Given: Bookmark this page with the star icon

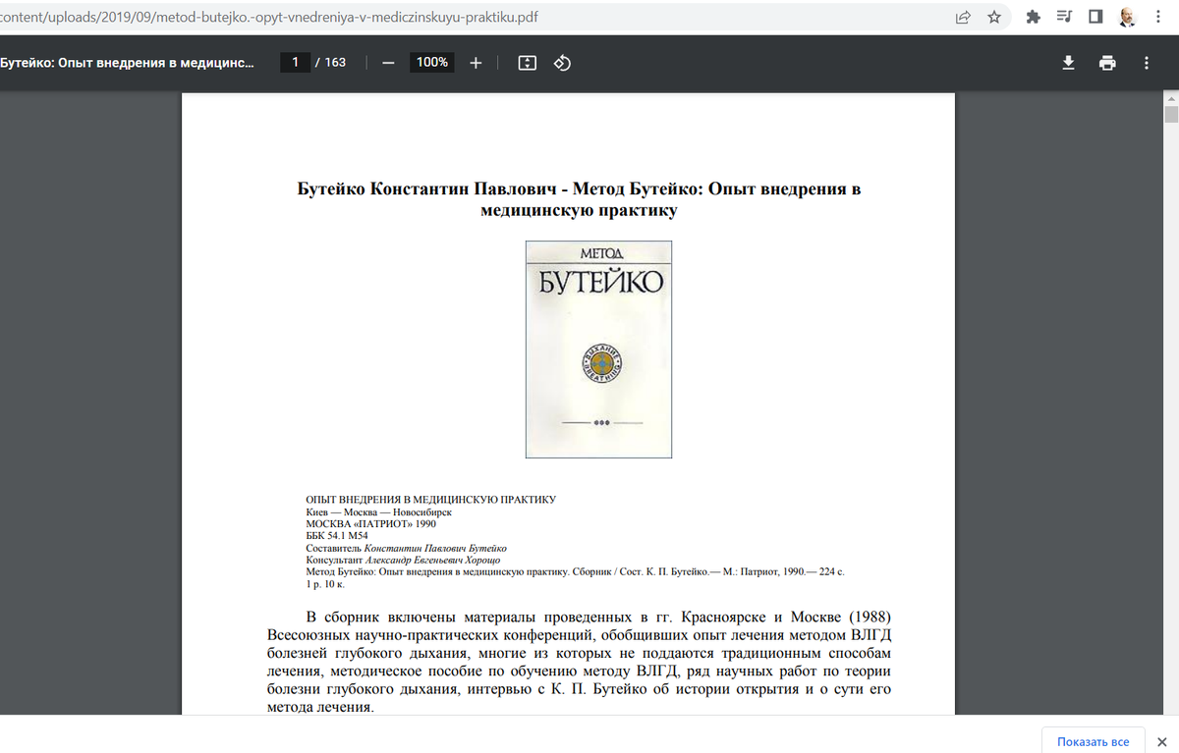Looking at the screenshot, I should [x=994, y=17].
